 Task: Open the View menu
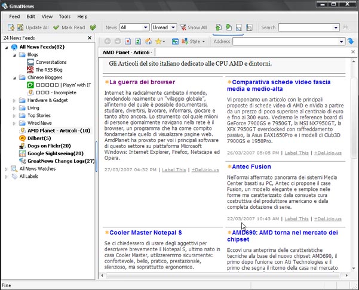[x=47, y=17]
